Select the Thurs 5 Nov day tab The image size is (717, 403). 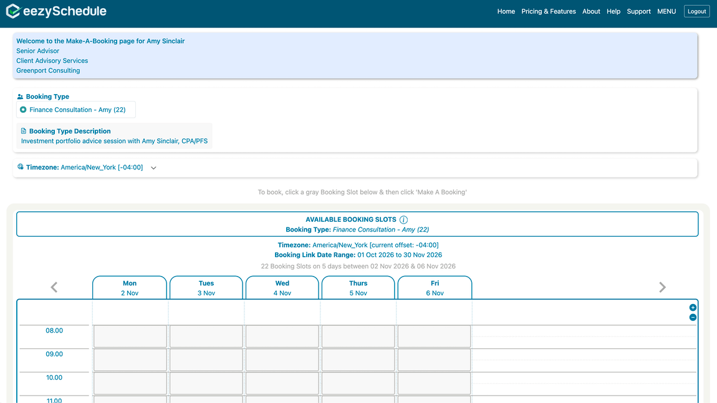click(x=358, y=288)
